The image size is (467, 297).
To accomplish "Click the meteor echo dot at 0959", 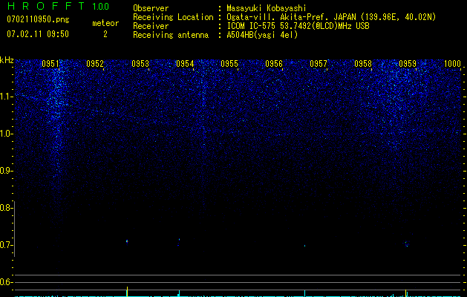I will tap(407, 244).
